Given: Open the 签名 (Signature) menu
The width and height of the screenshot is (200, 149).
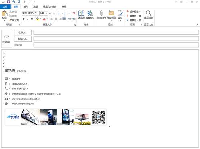Looking at the screenshot, I should click(x=120, y=16).
